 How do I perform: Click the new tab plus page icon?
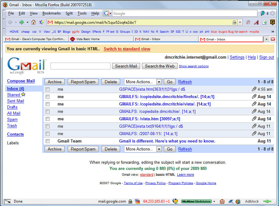[265, 22]
